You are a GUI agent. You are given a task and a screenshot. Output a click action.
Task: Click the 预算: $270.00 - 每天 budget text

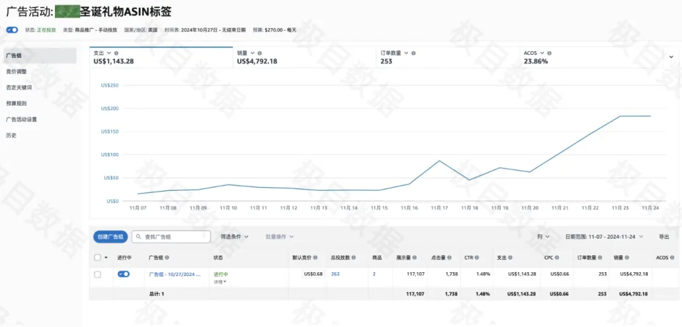pyautogui.click(x=275, y=30)
